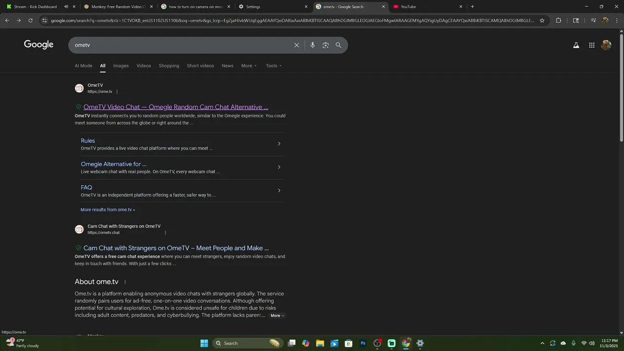Go back to the previous page
Viewport: 624px width, 351px height.
7,20
